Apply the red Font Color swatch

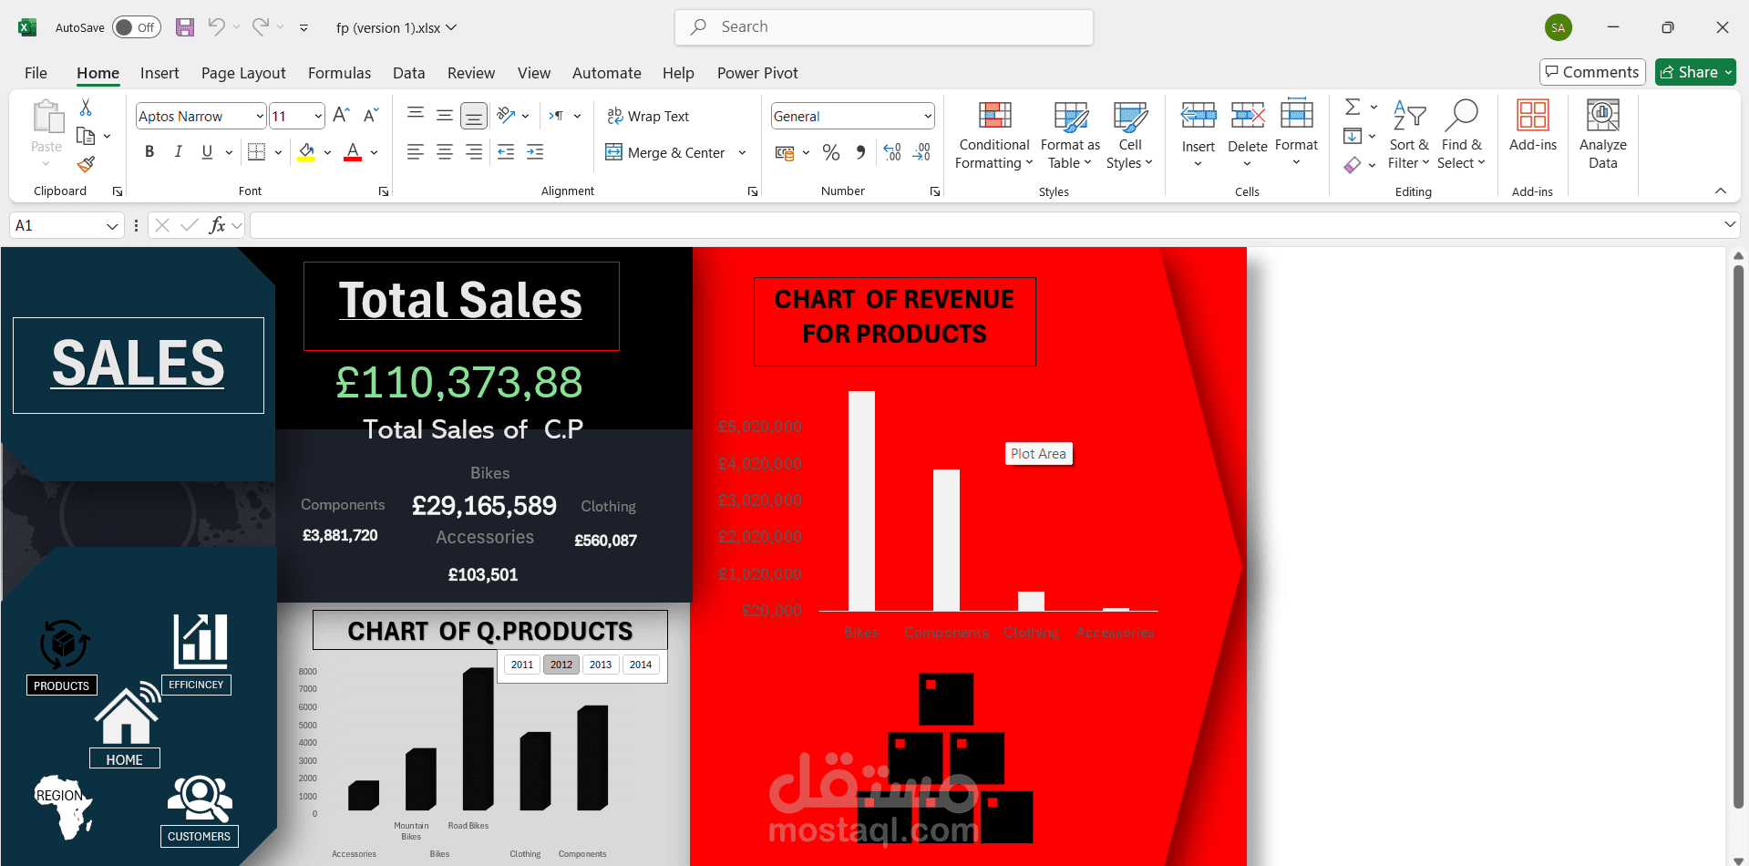coord(353,152)
